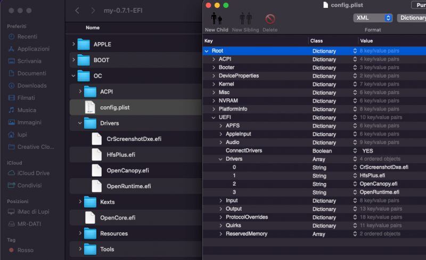The width and height of the screenshot is (426, 260).
Task: Collapse the Drivers array key
Action: (x=221, y=159)
